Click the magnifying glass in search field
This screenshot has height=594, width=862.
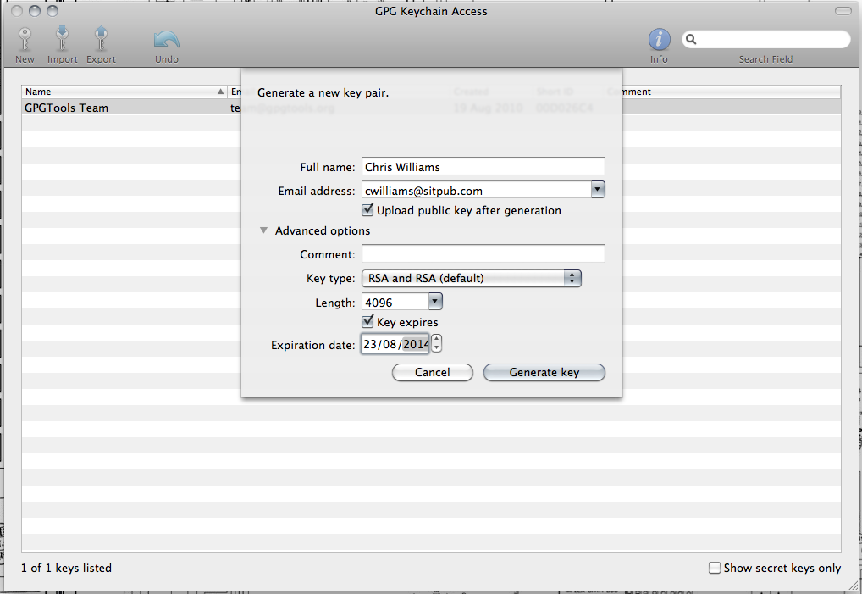pos(692,39)
